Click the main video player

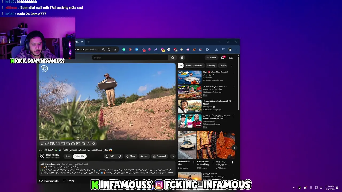(107, 101)
